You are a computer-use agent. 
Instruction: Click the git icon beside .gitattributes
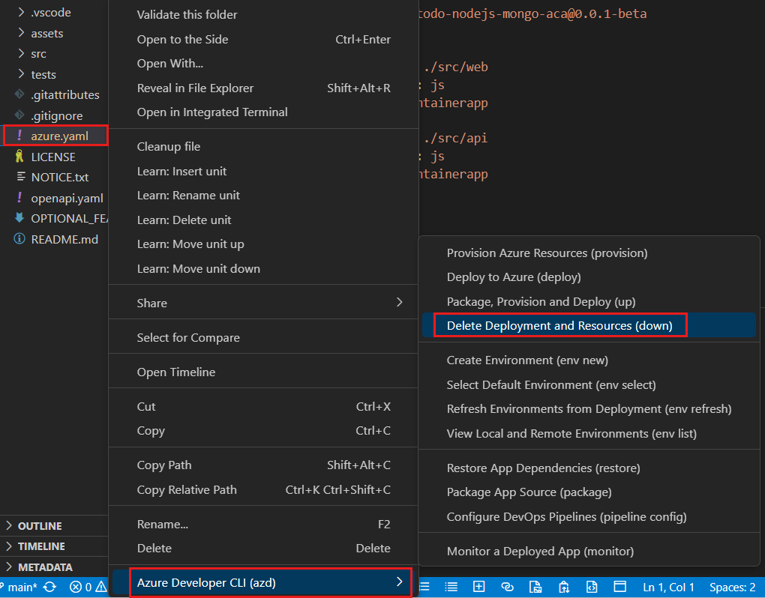[x=19, y=94]
